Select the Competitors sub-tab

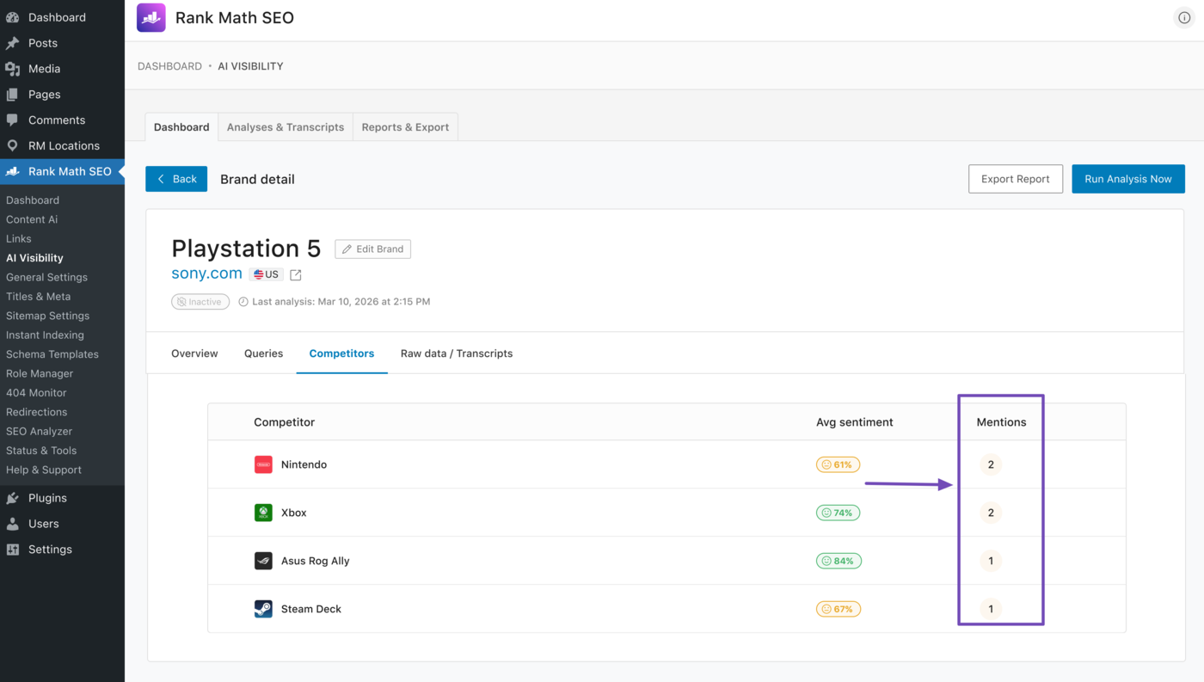pos(341,353)
